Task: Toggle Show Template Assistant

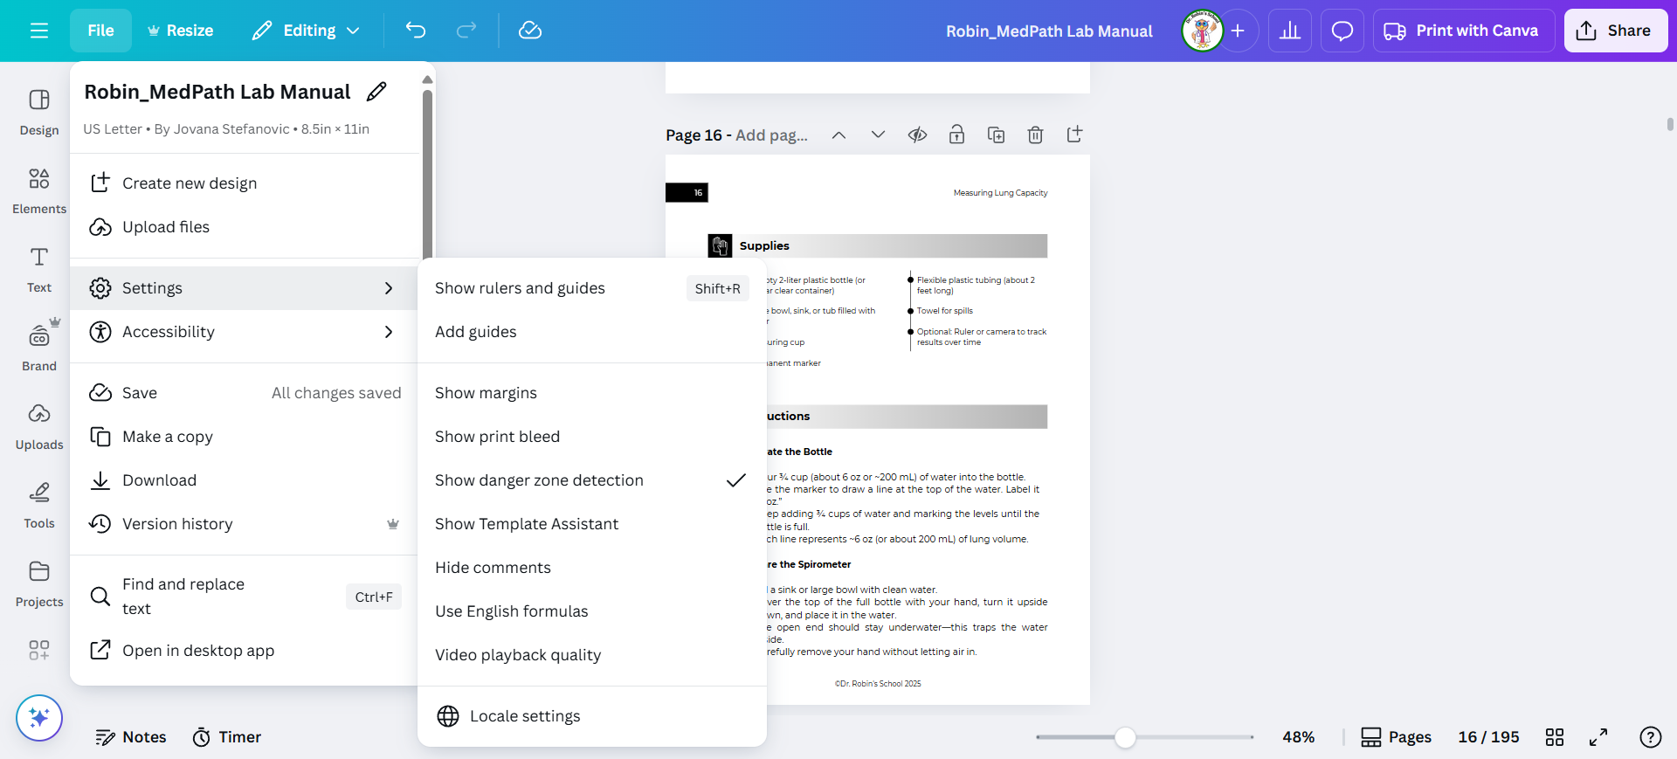Action: pos(591,524)
